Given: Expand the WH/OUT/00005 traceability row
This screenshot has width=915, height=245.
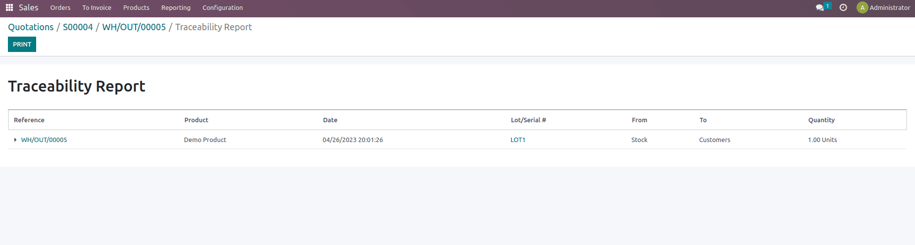Looking at the screenshot, I should 15,140.
